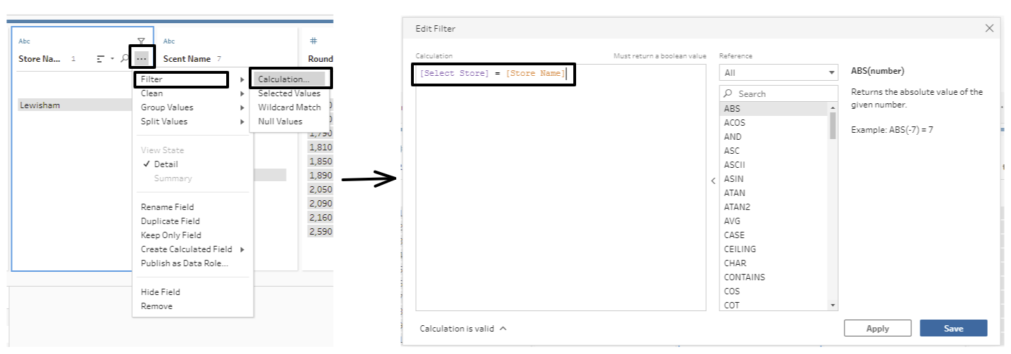
Task: Click the sort icon in Store Name header
Action: (100, 59)
